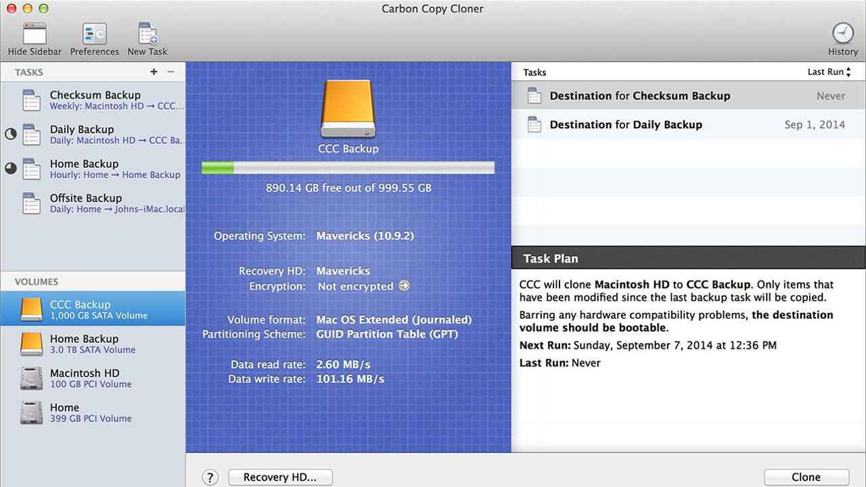Add a task with the plus button
Viewport: 866px width, 487px height.
click(x=154, y=72)
